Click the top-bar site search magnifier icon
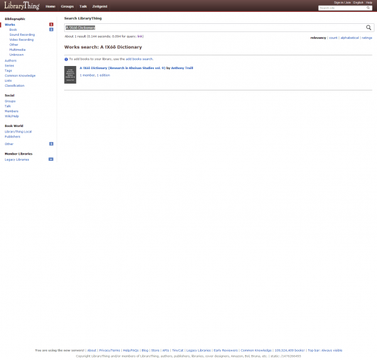The height and width of the screenshot is (360, 377). coord(368,8)
